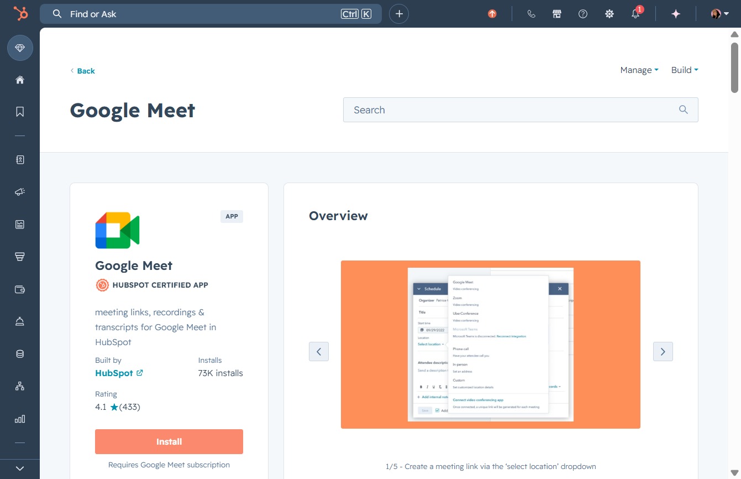Open the calling phone icon
Viewport: 741px width, 479px height.
point(532,14)
